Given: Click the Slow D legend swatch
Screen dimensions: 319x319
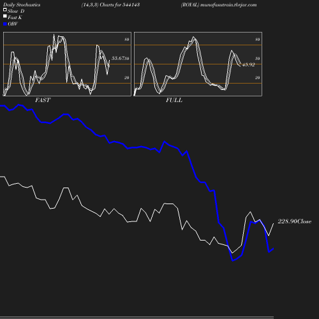Looking at the screenshot, I should click(x=5, y=10).
